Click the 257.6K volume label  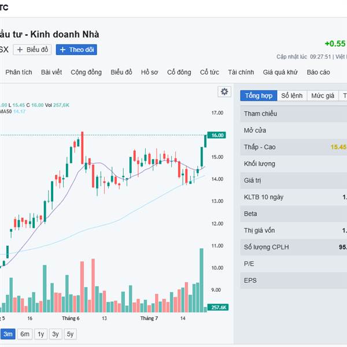218,308
